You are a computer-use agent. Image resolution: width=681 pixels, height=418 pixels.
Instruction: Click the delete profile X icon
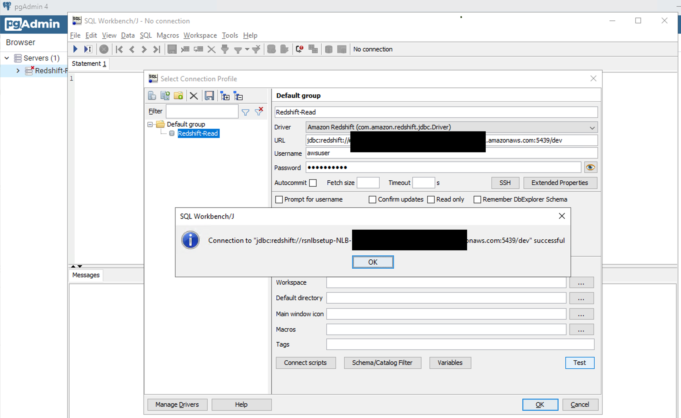[x=194, y=96]
